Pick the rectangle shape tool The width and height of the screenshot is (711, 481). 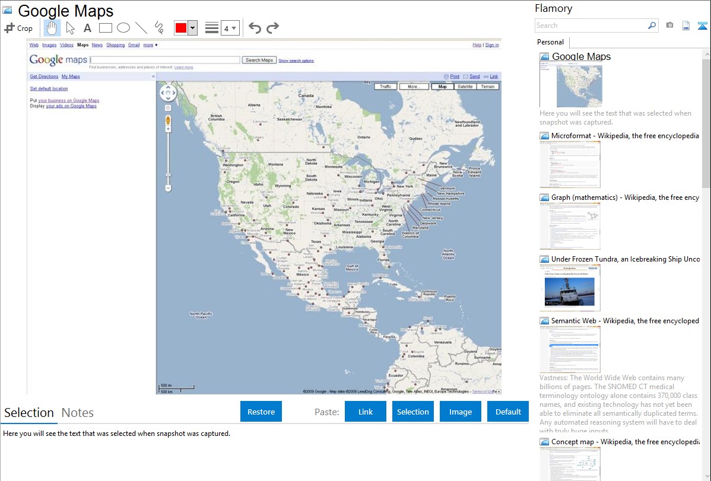tap(106, 28)
